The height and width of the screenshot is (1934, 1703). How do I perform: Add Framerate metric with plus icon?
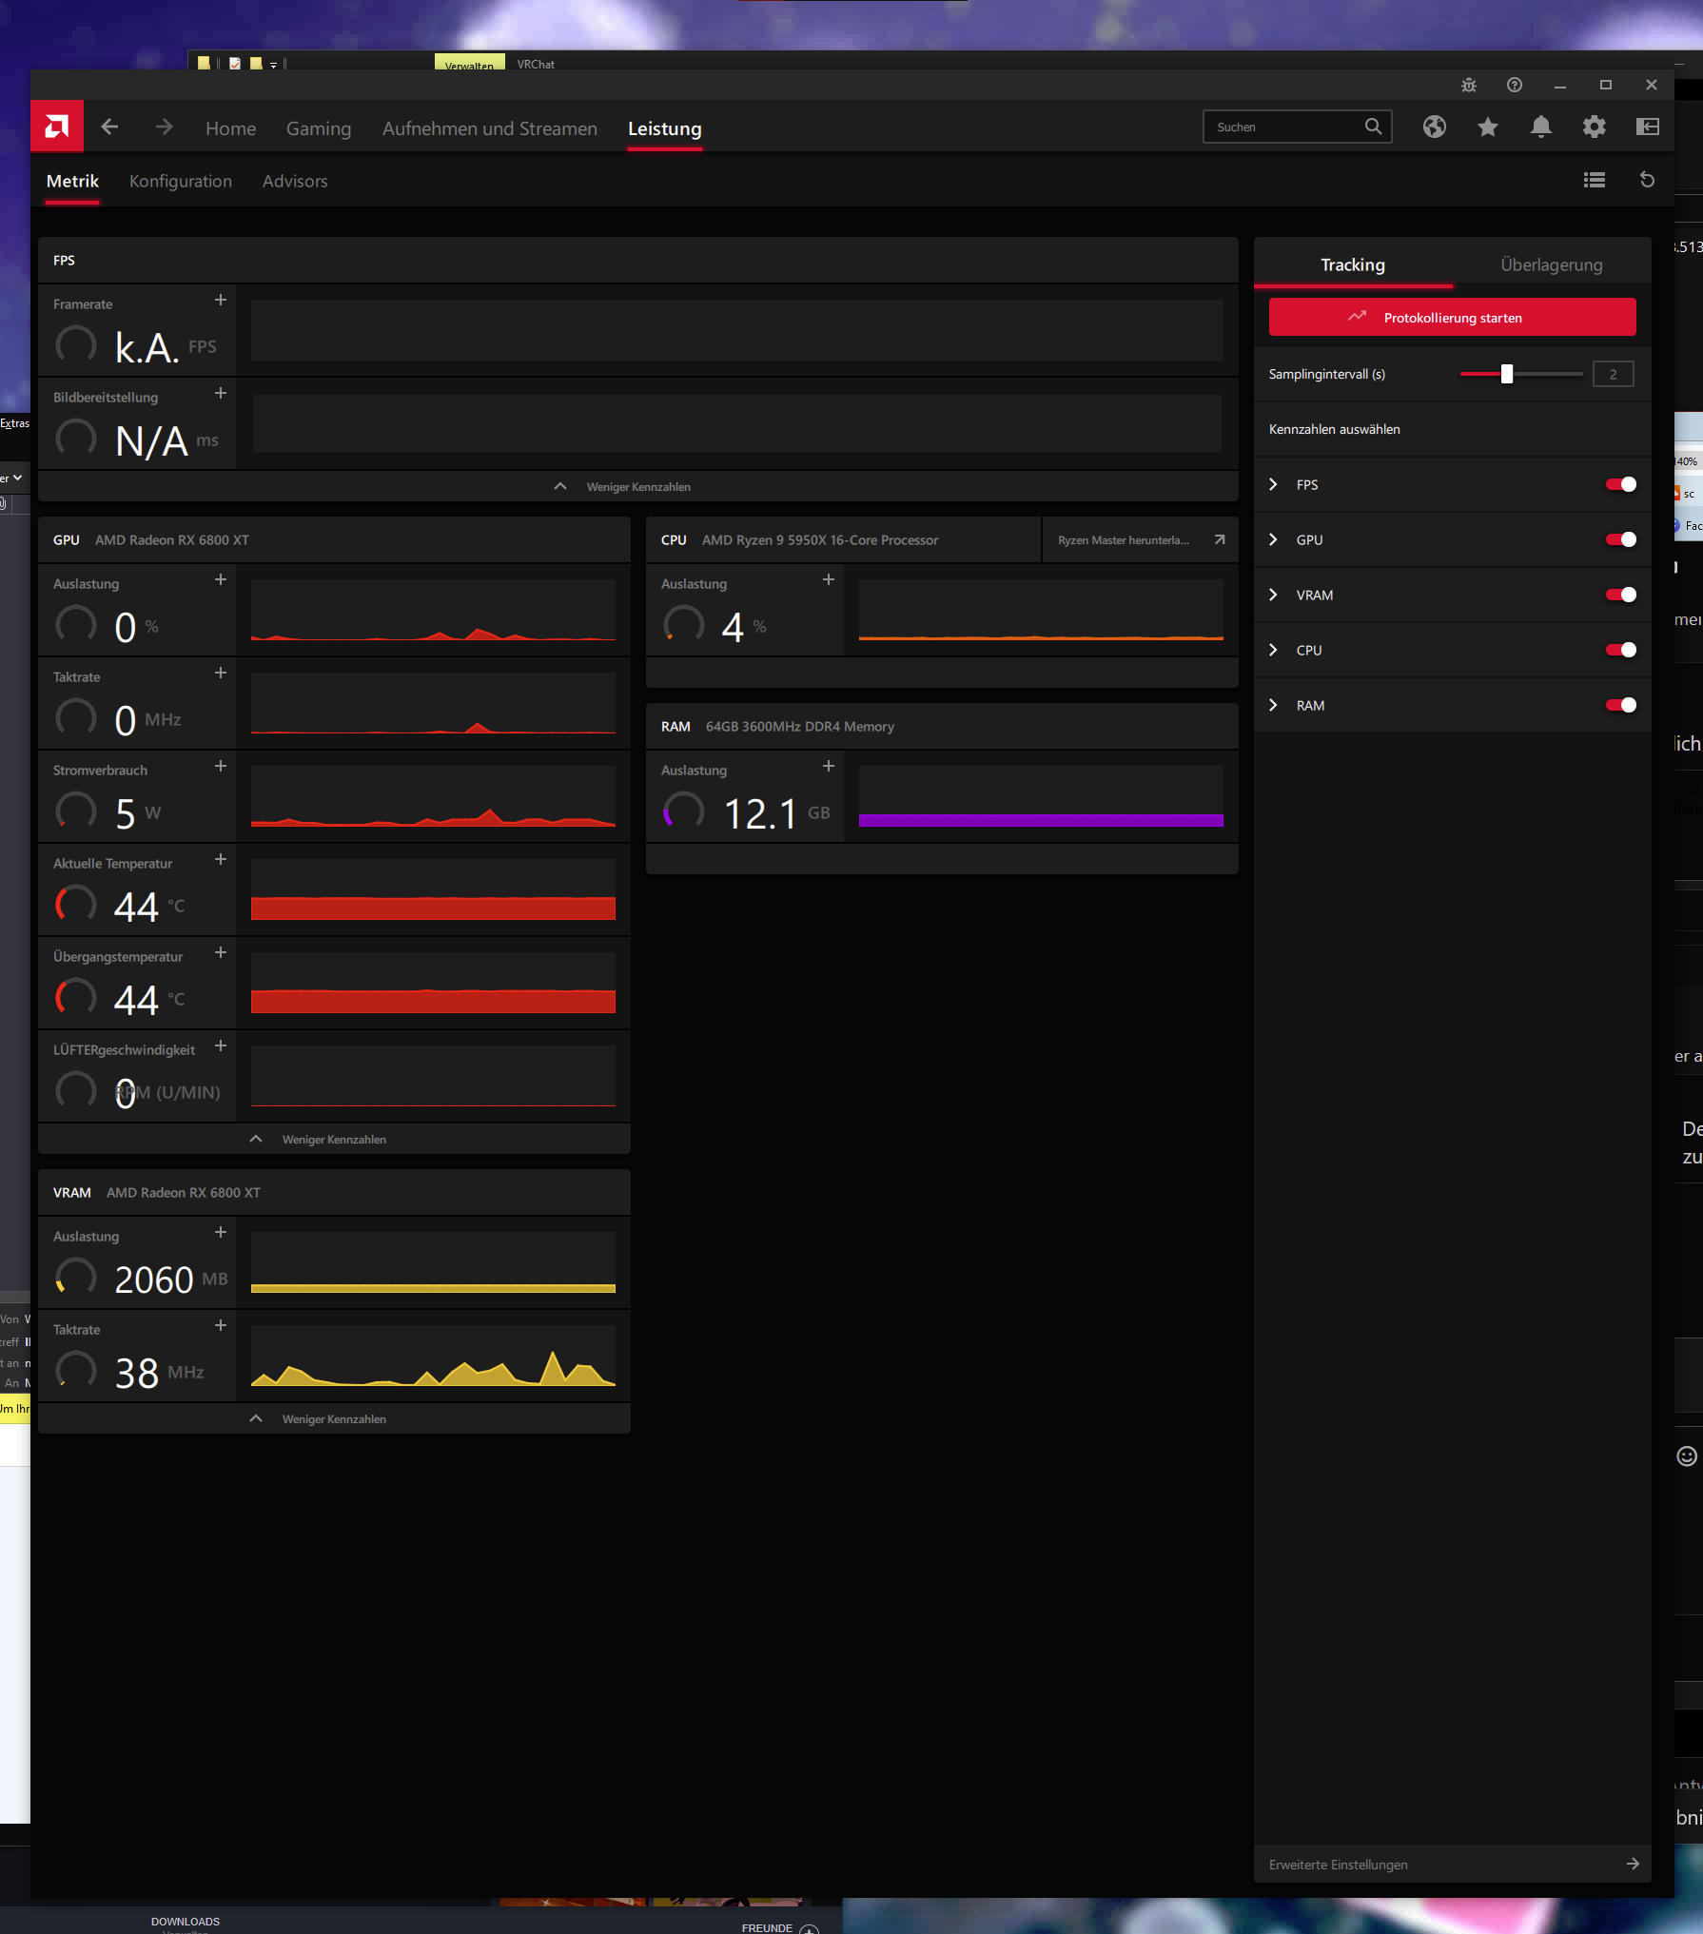click(x=221, y=300)
